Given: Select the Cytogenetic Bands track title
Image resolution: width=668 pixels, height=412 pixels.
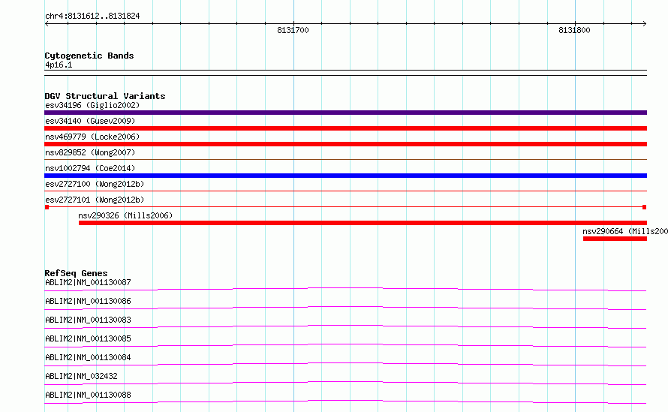Looking at the screenshot, I should tap(89, 56).
